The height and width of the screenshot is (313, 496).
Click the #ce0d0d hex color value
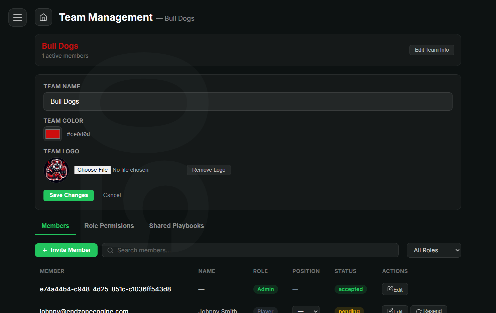click(x=78, y=134)
